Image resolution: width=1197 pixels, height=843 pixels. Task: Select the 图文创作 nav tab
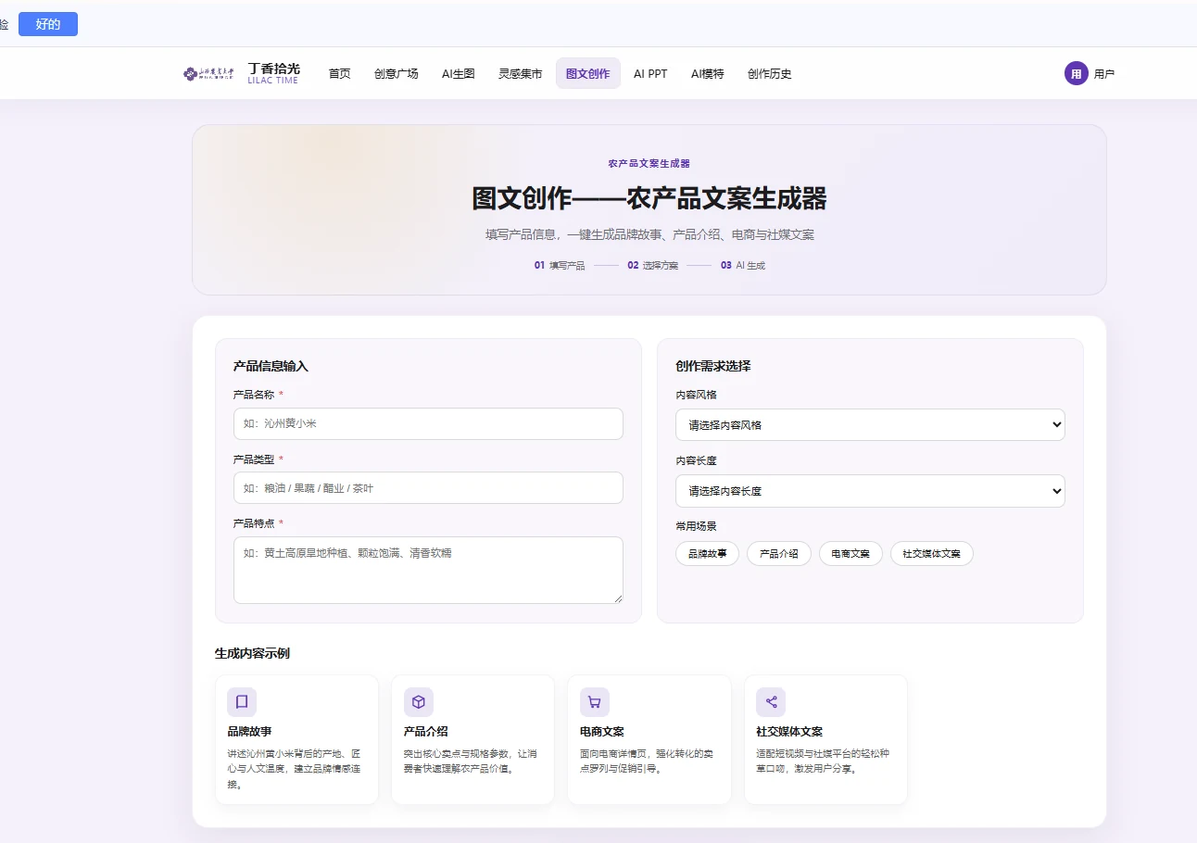point(588,74)
